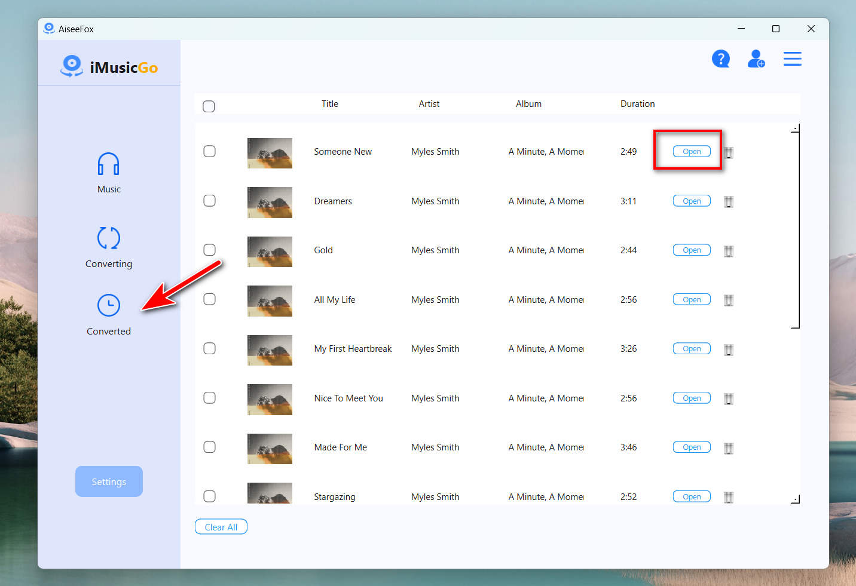The image size is (856, 586).
Task: Open the help question mark icon
Action: (x=721, y=59)
